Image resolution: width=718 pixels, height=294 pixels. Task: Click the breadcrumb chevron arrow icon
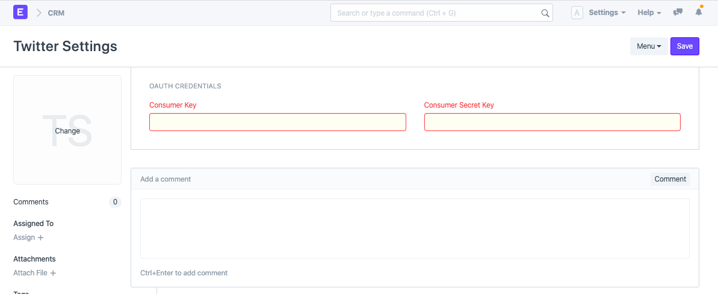pyautogui.click(x=39, y=13)
